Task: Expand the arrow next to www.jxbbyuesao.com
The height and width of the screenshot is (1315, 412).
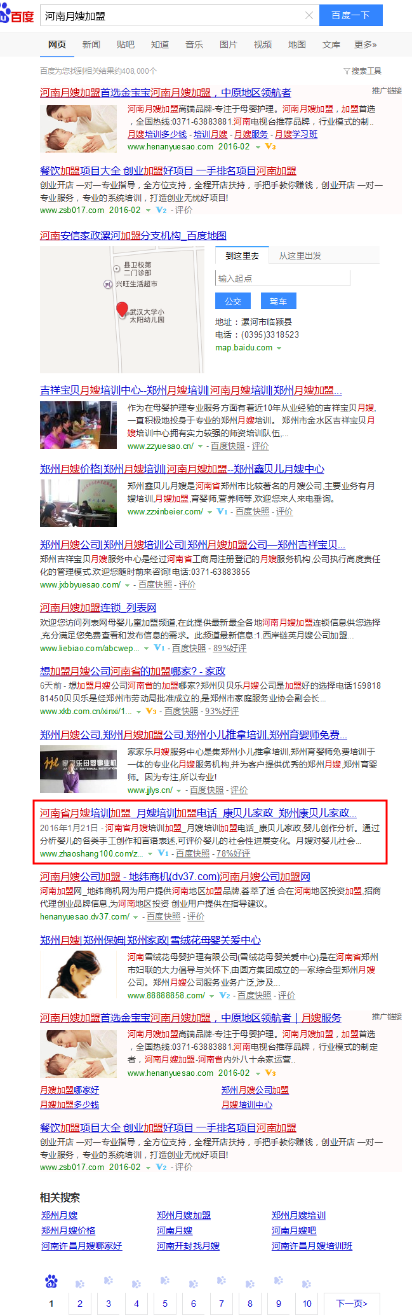Action: pyautogui.click(x=127, y=585)
